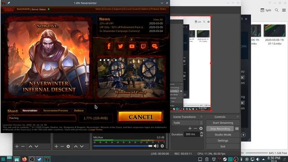Add a transition with the plus icon
The width and height of the screenshot is (288, 162).
pos(190,128)
